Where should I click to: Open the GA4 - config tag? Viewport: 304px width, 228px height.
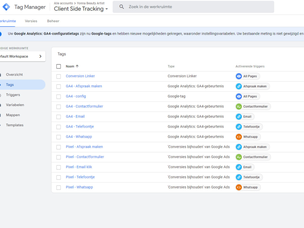point(75,96)
